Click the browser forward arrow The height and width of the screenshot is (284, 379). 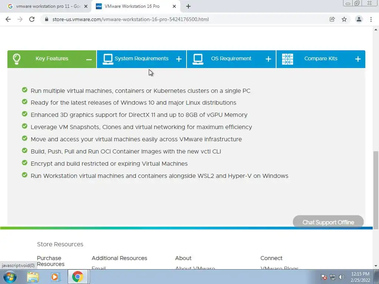click(x=20, y=19)
